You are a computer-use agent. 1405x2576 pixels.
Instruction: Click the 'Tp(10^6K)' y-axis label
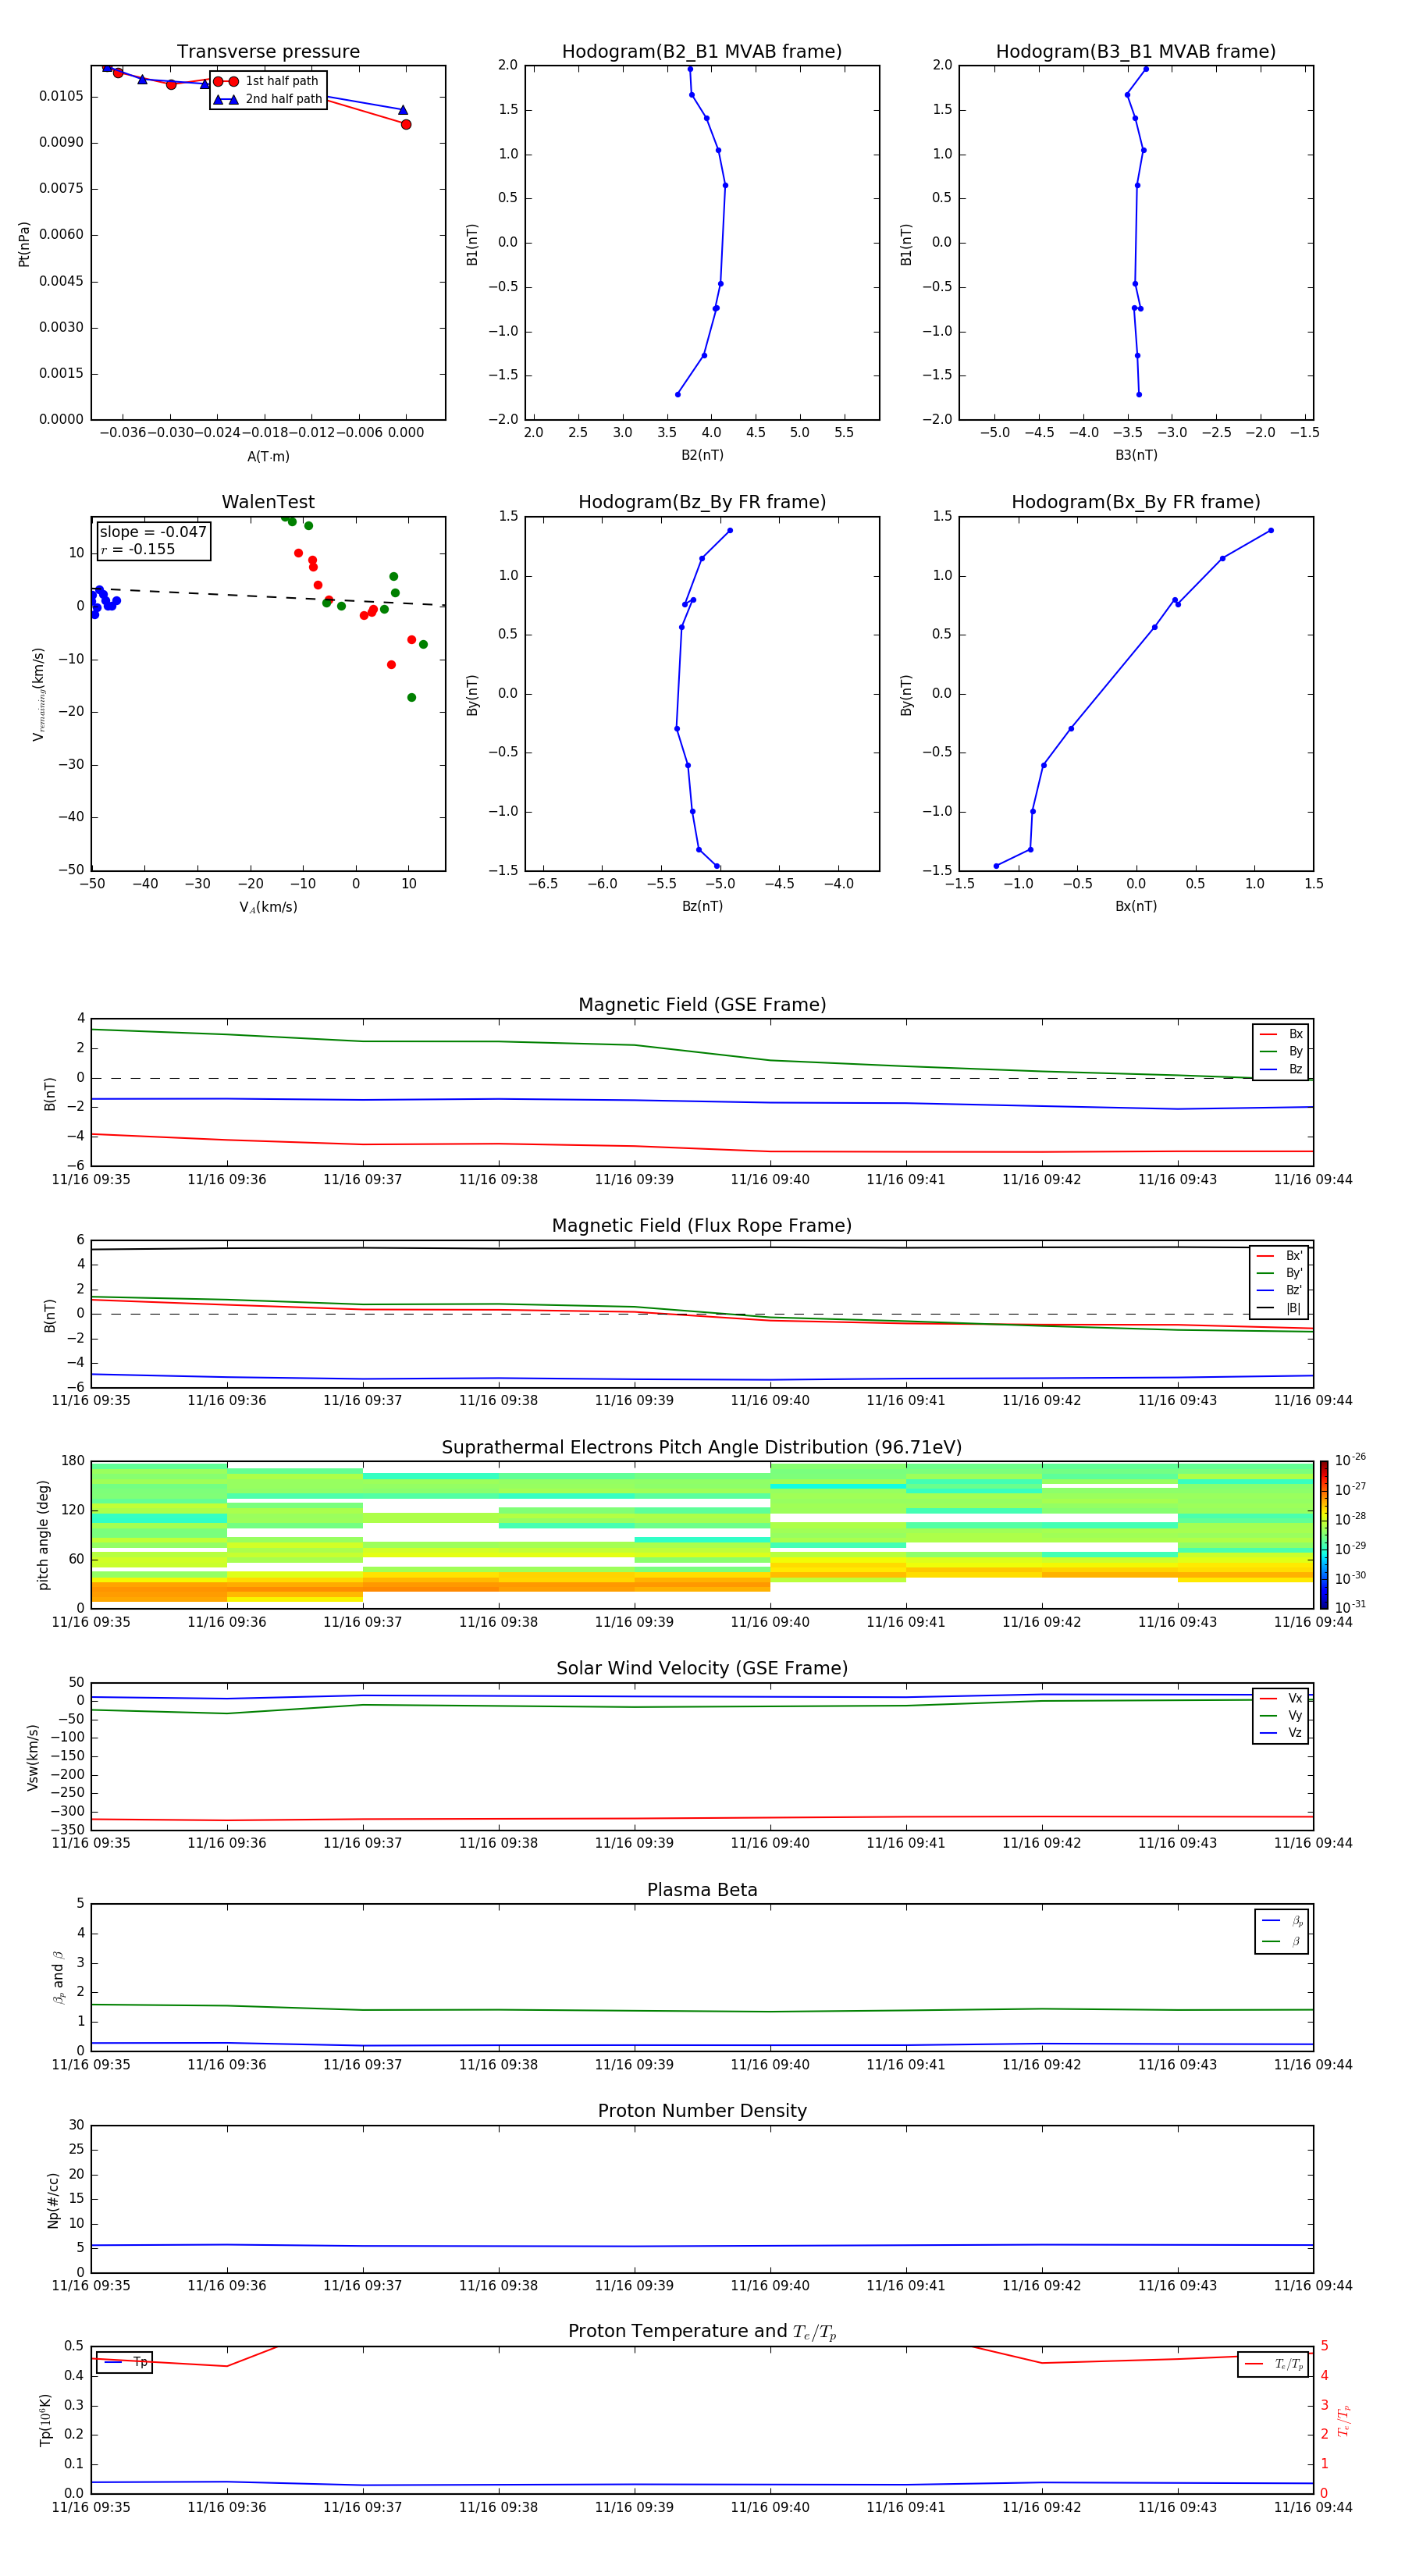tap(45, 2420)
